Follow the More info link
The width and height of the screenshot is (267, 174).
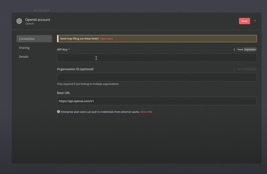click(x=146, y=112)
